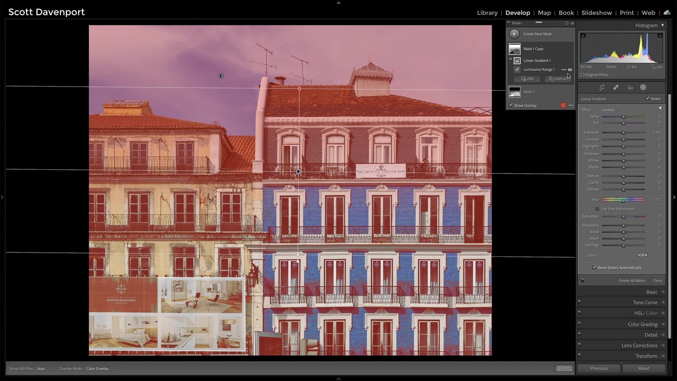
Task: Select the Red Eye Correction tool
Action: coord(630,87)
